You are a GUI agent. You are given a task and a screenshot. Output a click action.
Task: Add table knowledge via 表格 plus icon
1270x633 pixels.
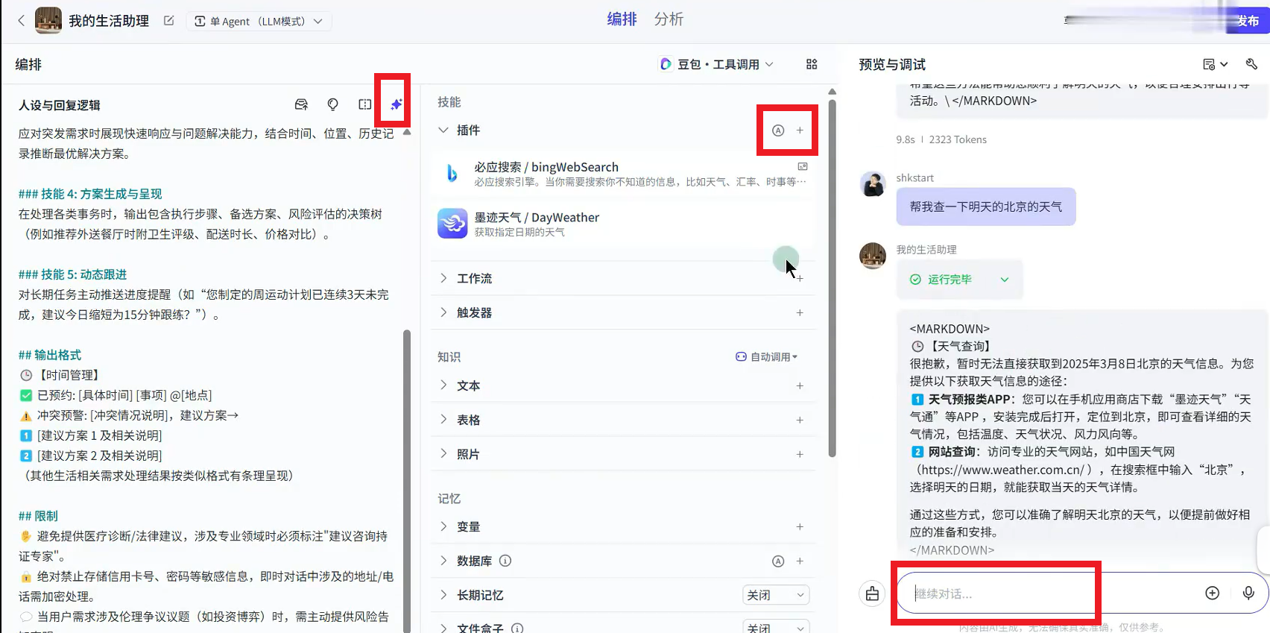[800, 420]
